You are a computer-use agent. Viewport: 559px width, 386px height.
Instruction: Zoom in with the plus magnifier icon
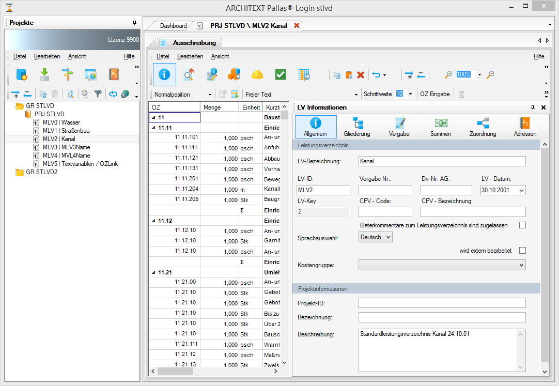click(x=448, y=74)
